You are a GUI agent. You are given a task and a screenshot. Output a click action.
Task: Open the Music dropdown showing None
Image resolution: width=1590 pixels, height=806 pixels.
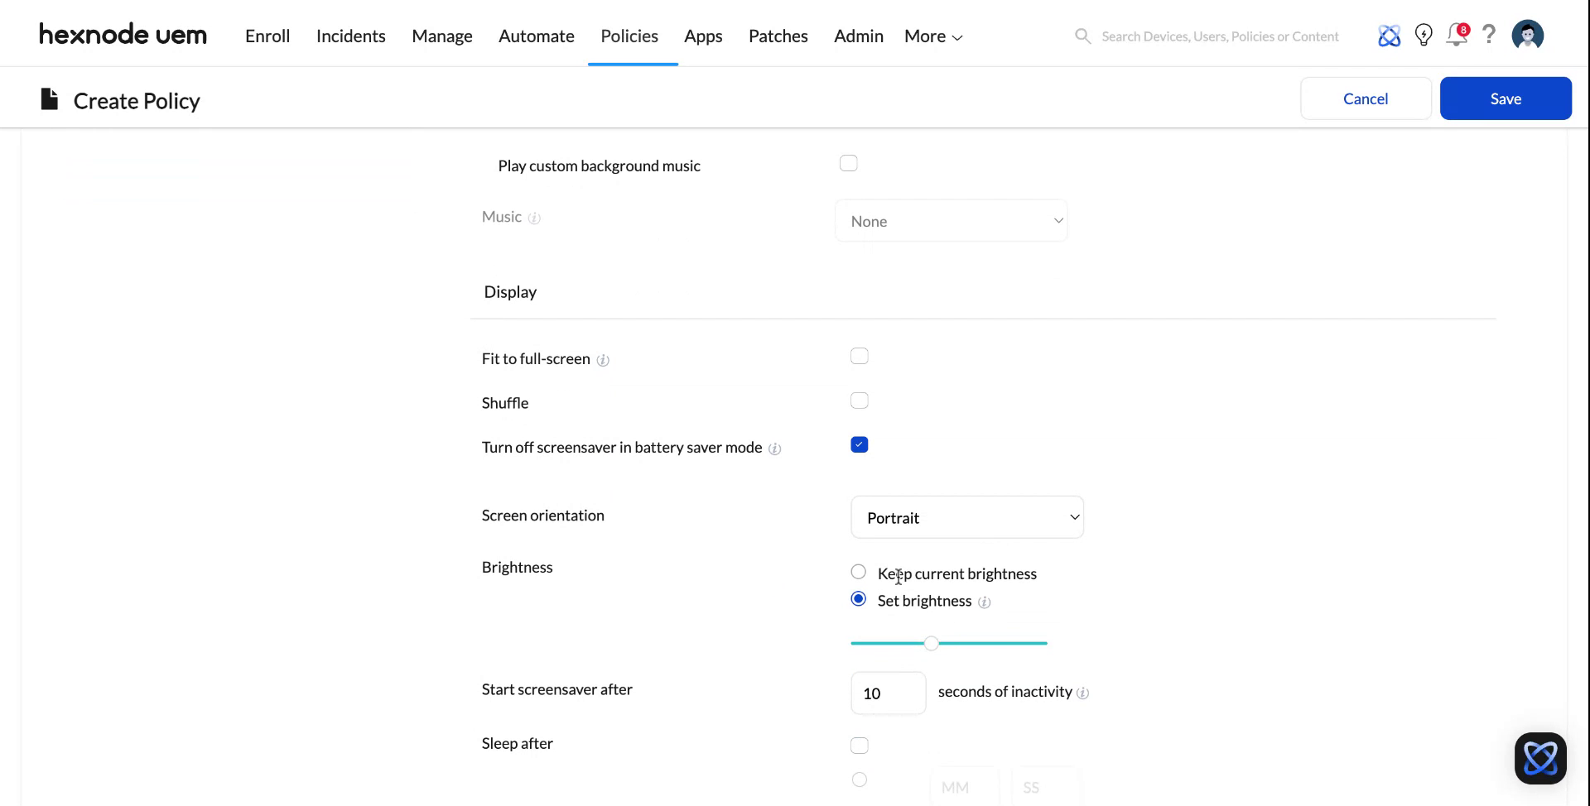coord(951,221)
